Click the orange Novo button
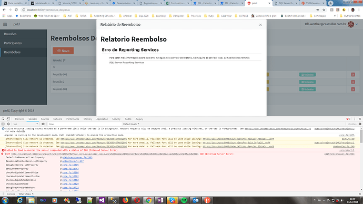Image resolution: width=363 pixels, height=204 pixels. click(63, 50)
